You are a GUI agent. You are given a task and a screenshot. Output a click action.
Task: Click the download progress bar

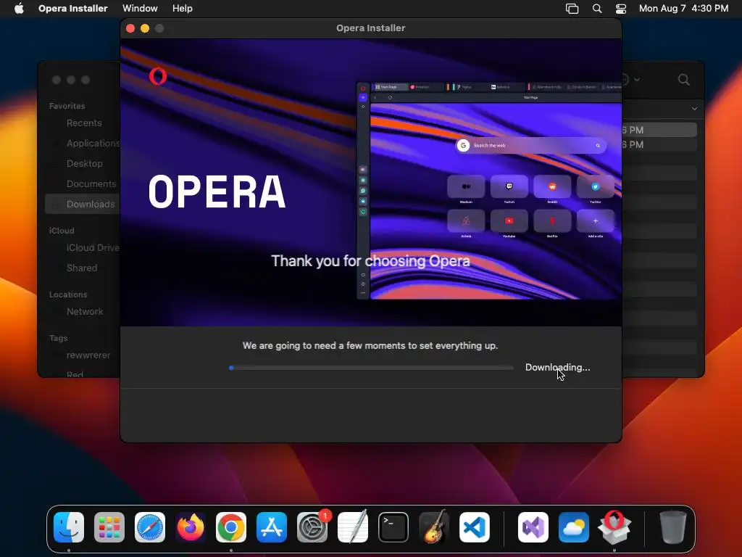click(372, 368)
